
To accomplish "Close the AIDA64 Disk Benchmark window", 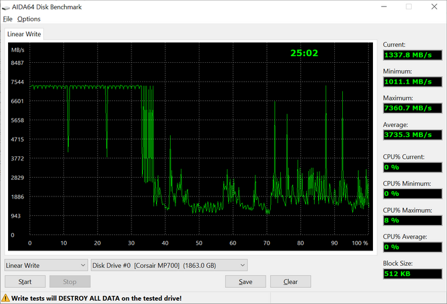I will point(434,7).
